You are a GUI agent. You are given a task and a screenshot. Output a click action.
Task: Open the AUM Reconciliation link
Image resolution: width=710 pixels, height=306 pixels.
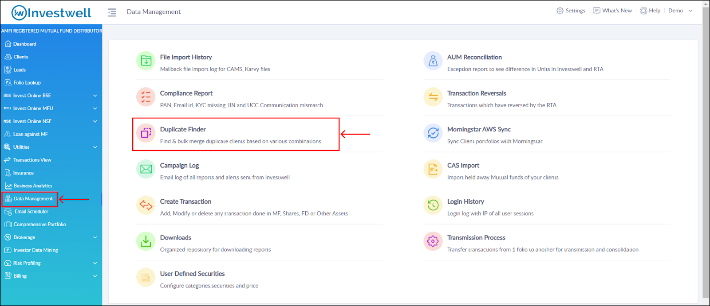(474, 57)
